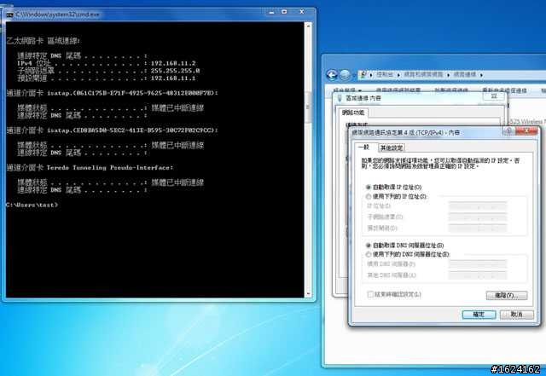Expand the arrow after 網路連線 in breadcrumb

(x=481, y=75)
